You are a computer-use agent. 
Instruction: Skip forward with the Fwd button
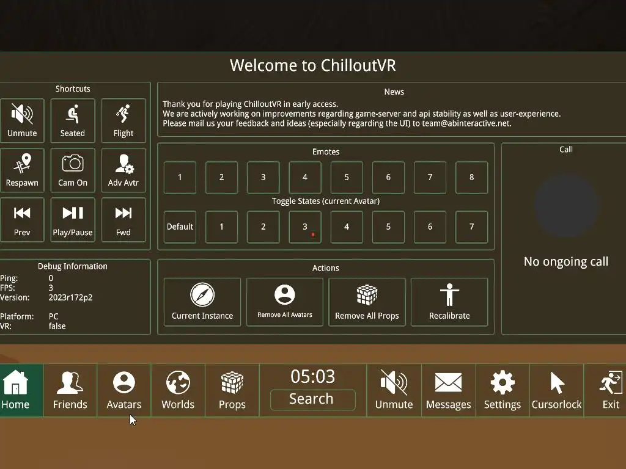(x=123, y=220)
